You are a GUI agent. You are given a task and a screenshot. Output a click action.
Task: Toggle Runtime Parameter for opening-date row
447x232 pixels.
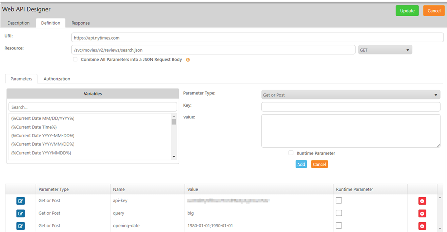pos(339,225)
